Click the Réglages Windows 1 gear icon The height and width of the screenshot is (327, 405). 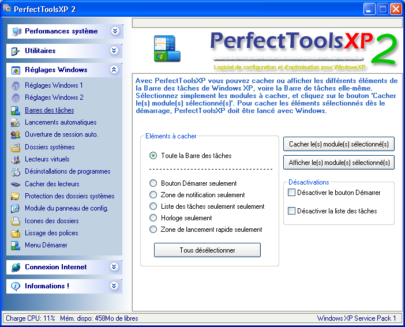point(16,85)
